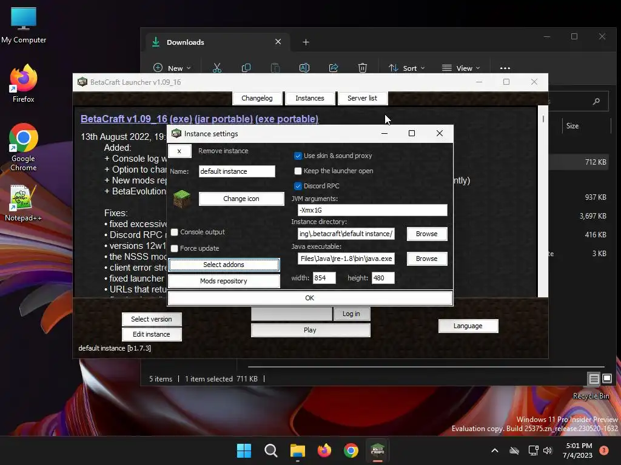Open the (exe portable) link
621x465 pixels.
[x=287, y=119]
